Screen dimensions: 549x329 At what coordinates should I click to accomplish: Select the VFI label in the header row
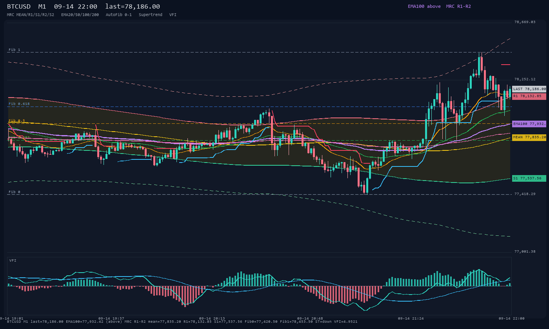point(173,14)
